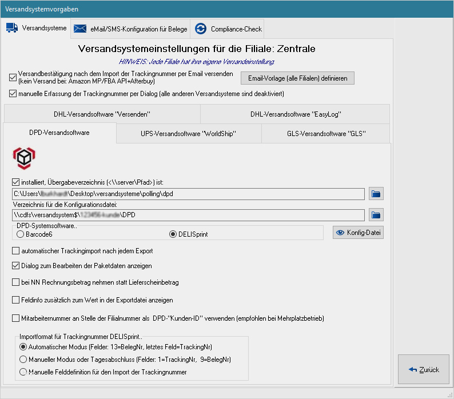The height and width of the screenshot is (399, 454).
Task: Choose Automatischer Modus import format
Action: [x=23, y=346]
